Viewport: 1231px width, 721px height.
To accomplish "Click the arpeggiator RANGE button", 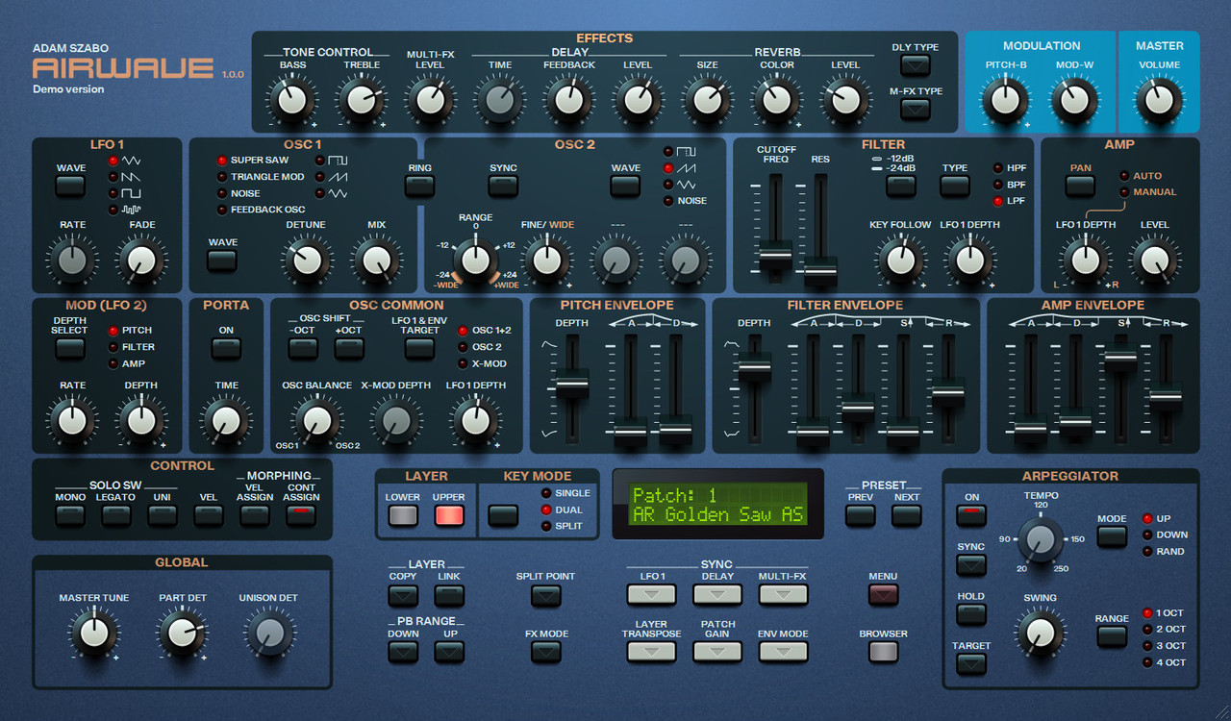I will click(x=1112, y=635).
